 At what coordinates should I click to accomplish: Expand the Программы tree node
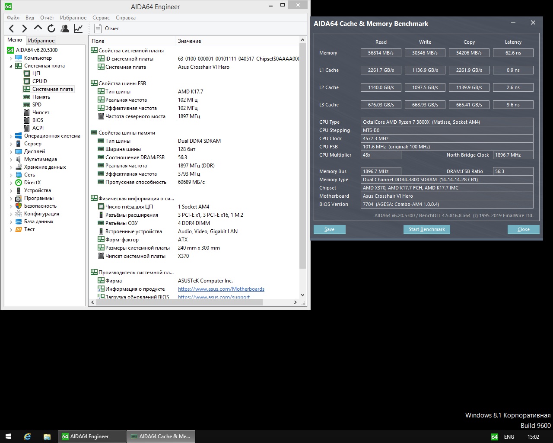point(11,199)
